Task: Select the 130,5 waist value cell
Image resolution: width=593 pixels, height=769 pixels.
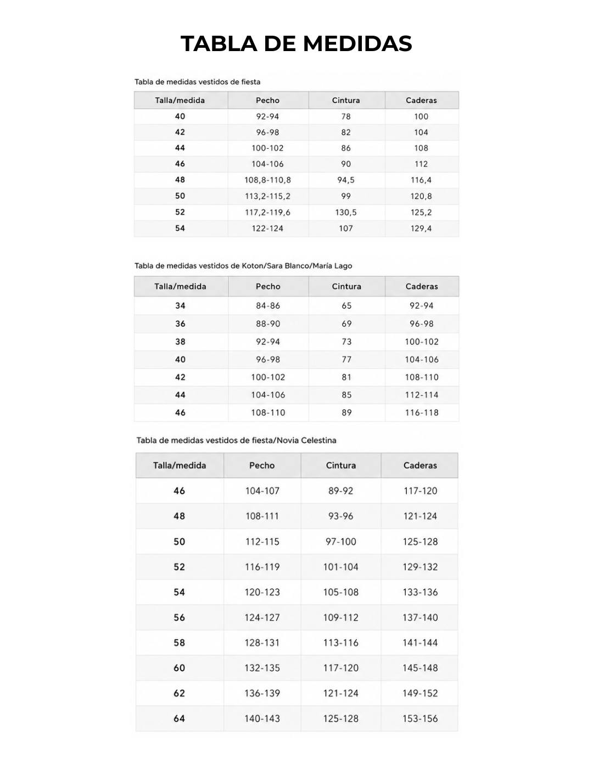Action: [346, 212]
